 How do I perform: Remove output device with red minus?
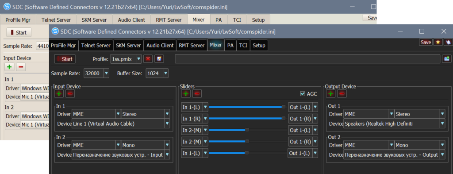point(342,94)
